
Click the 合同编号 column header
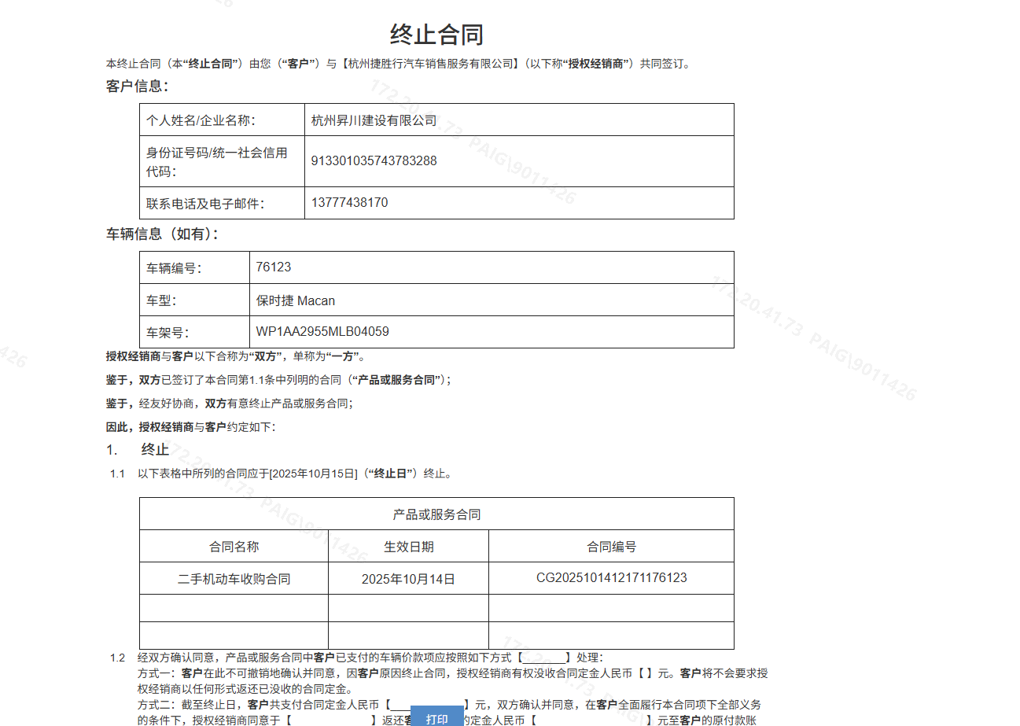coord(611,547)
